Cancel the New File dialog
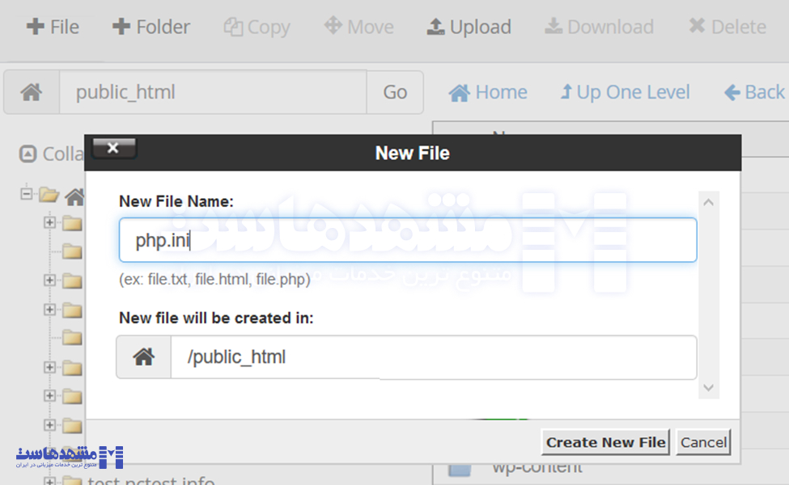This screenshot has height=485, width=789. 702,442
